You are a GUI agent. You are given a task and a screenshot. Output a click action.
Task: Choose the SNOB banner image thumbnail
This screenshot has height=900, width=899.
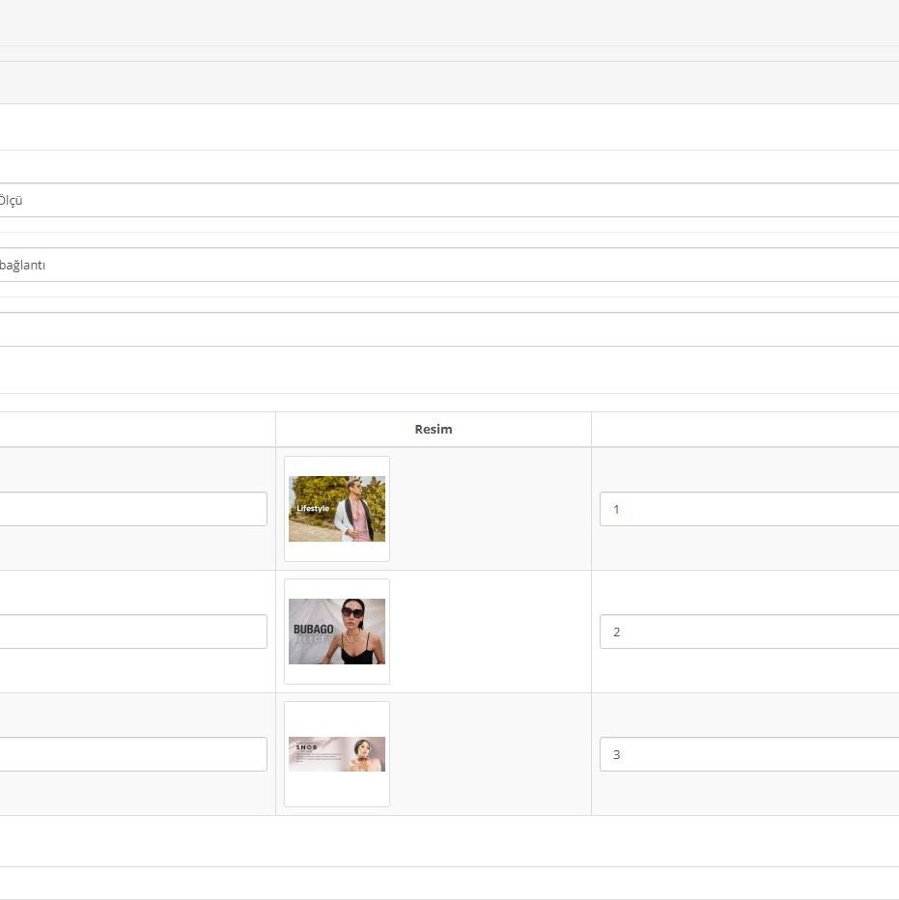(337, 754)
